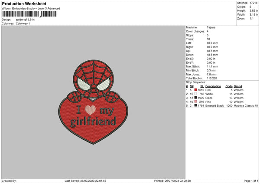Click the 'Stop Sequence:' heading
Screen dimensions: 260x184
pos(196,82)
